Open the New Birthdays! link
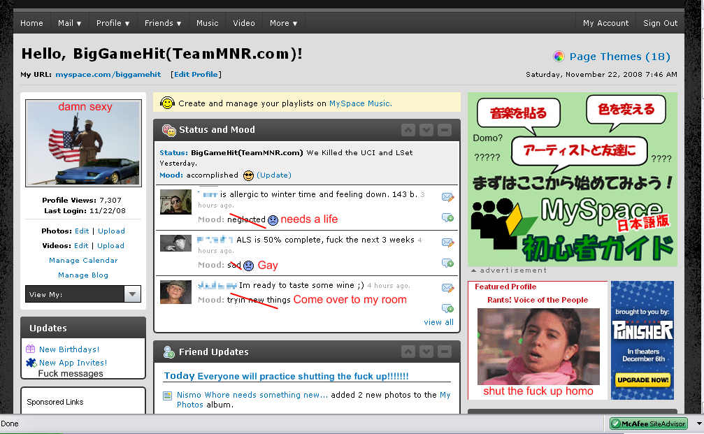The height and width of the screenshot is (434, 704). pos(69,349)
